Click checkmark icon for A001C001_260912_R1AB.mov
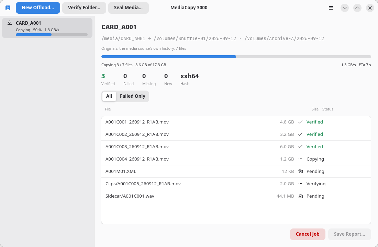Viewport: 378px width, 247px height. (x=300, y=122)
